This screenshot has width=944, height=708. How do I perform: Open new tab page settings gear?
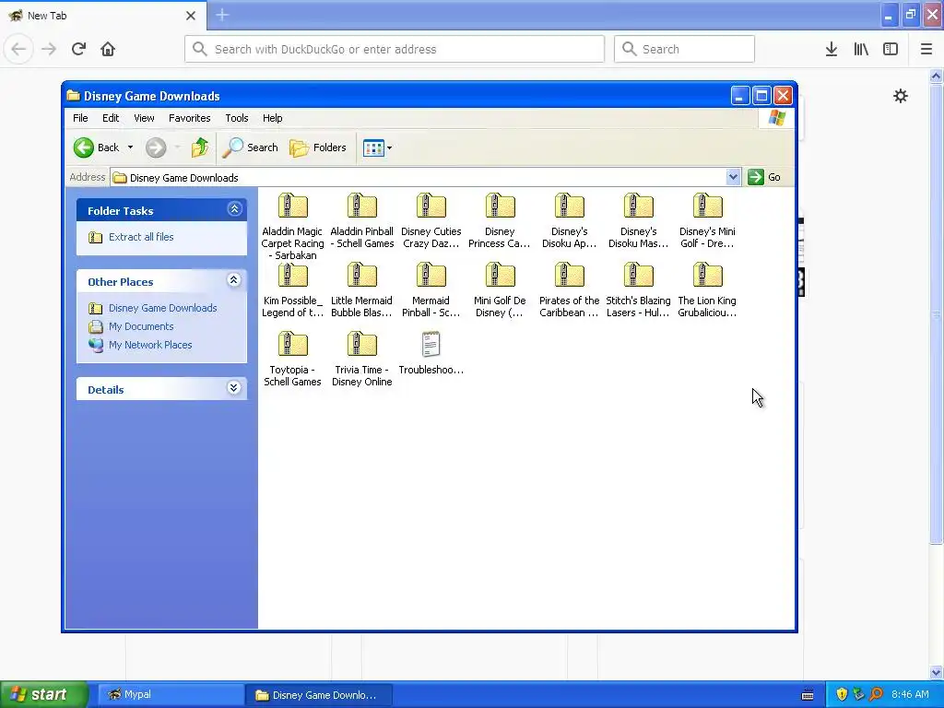point(900,96)
